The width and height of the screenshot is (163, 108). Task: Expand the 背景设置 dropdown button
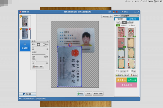(107, 17)
